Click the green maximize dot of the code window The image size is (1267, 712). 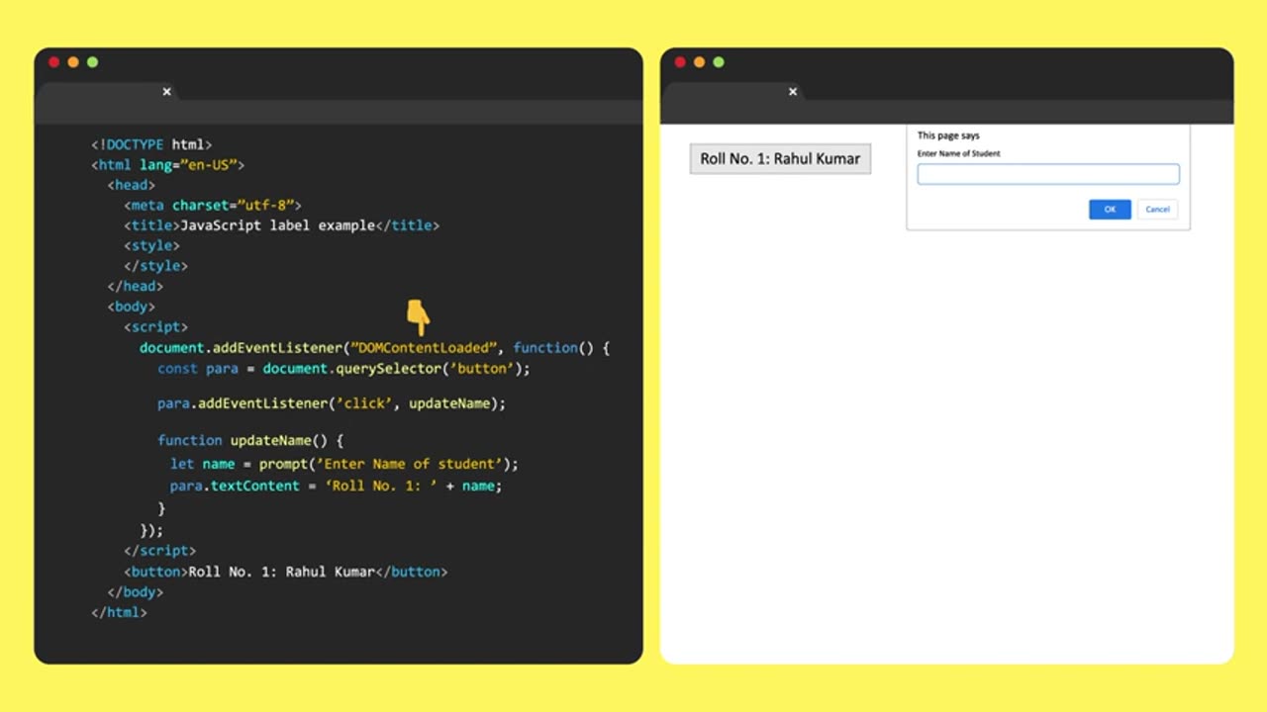[x=92, y=62]
